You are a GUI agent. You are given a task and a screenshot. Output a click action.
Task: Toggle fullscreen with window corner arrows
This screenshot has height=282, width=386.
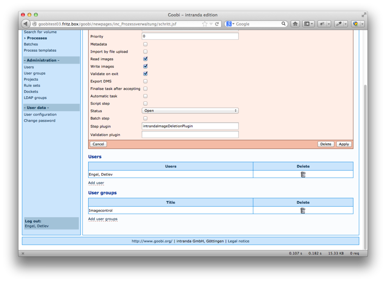(x=364, y=15)
